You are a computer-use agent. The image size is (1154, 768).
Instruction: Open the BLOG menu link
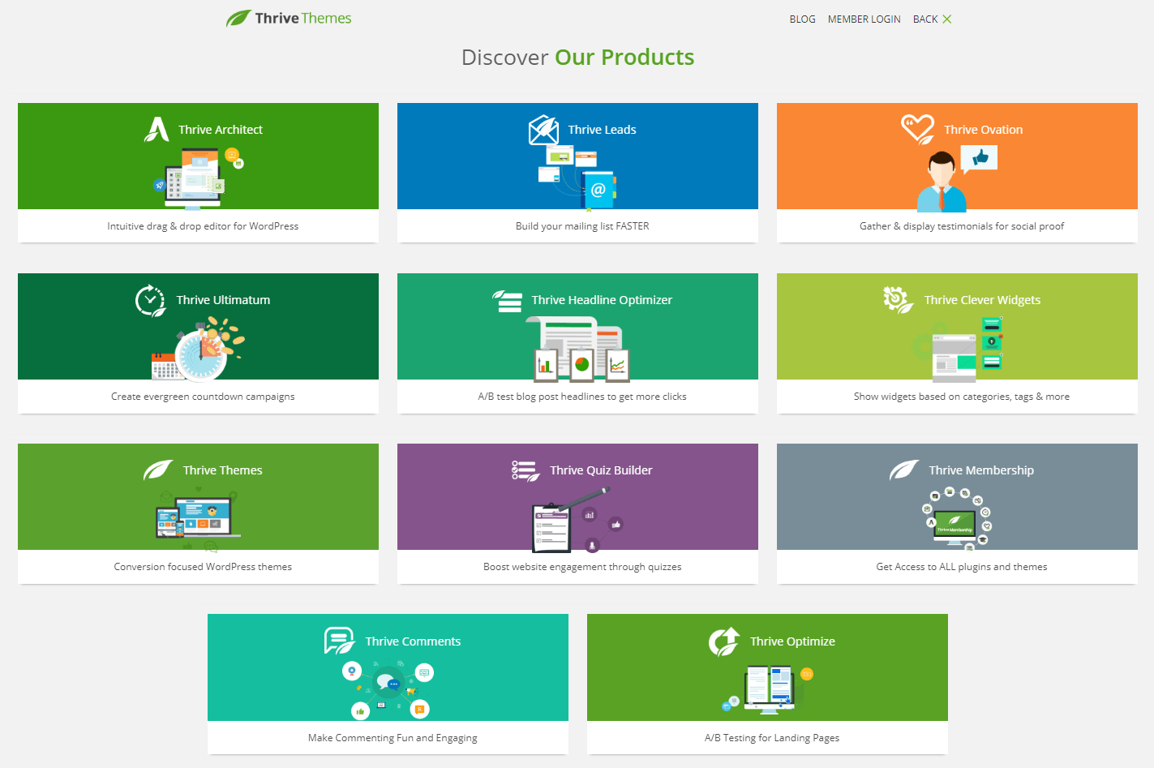tap(802, 19)
